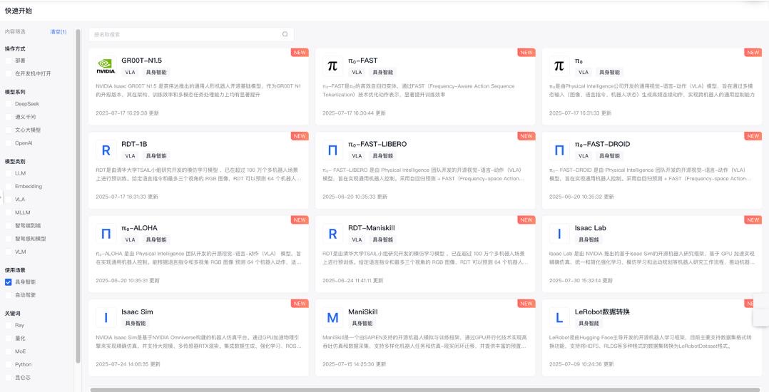Click the 清空(1) clear filters link

[58, 32]
